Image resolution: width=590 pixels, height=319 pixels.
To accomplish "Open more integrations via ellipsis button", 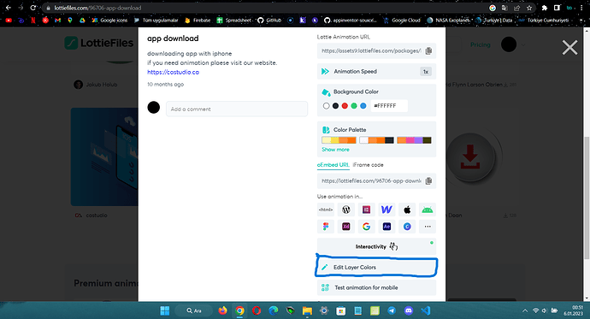I will (x=428, y=227).
